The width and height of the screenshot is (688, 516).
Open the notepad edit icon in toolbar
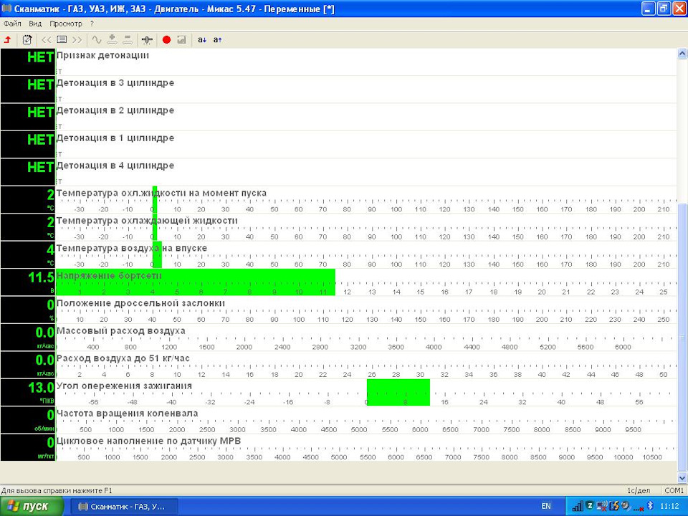coord(27,40)
